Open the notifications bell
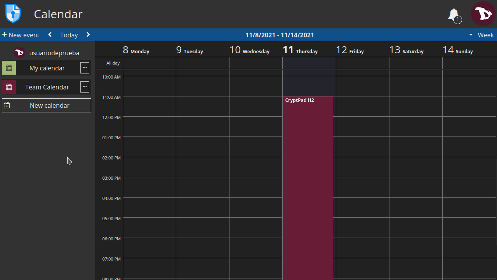Image resolution: width=497 pixels, height=280 pixels. 454,15
